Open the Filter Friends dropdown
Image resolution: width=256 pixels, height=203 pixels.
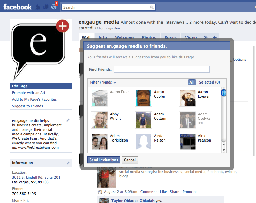click(x=103, y=82)
